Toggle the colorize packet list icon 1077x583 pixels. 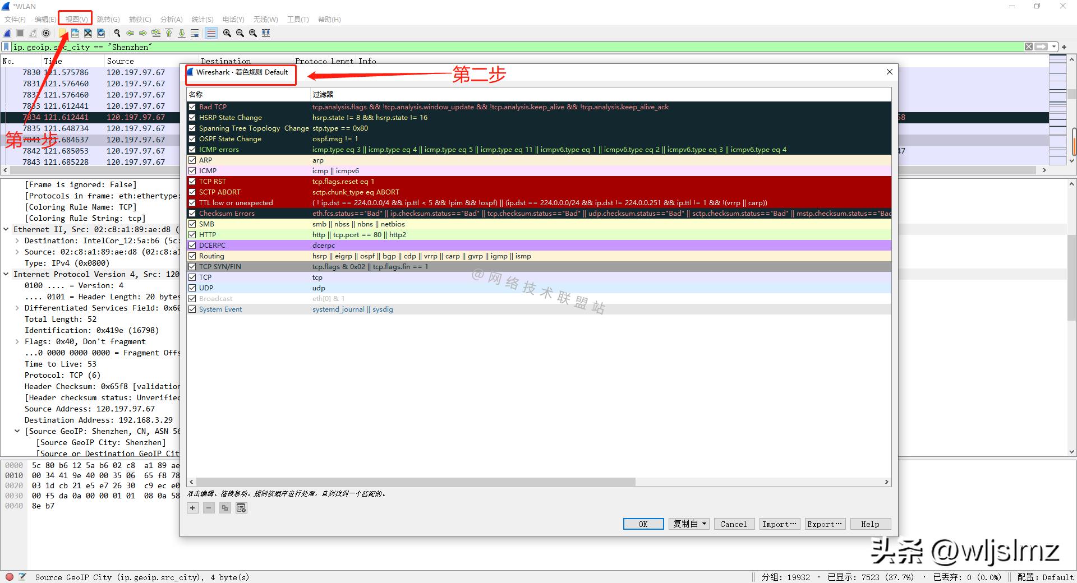point(211,33)
